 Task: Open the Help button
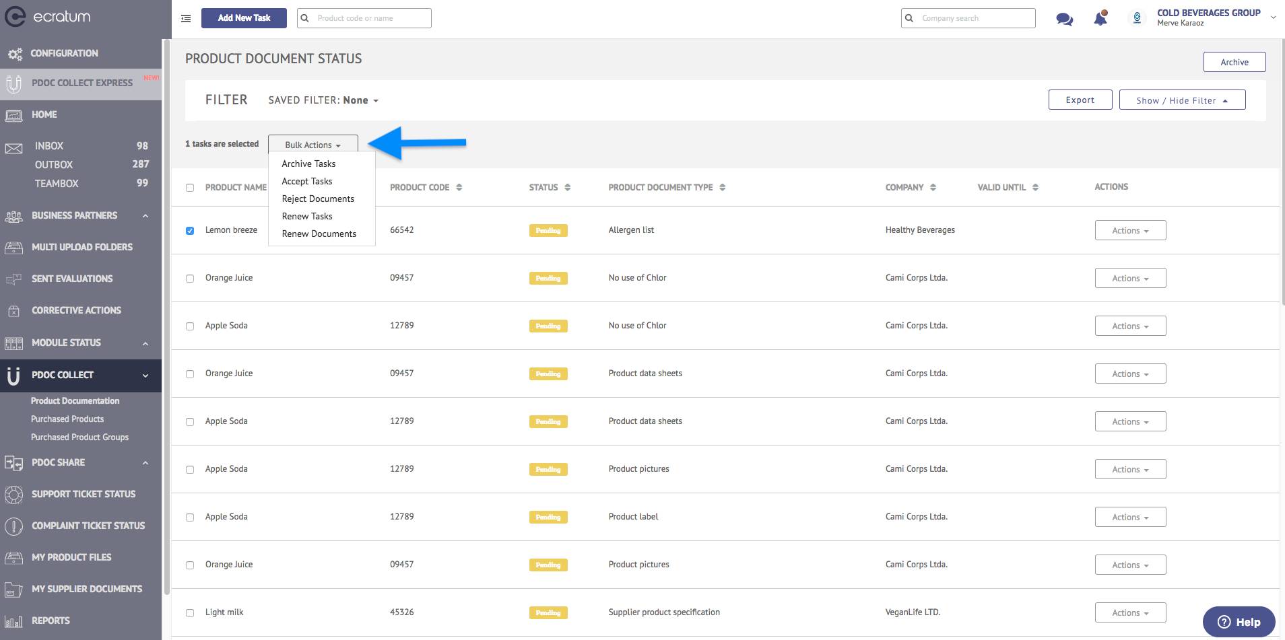[1239, 622]
